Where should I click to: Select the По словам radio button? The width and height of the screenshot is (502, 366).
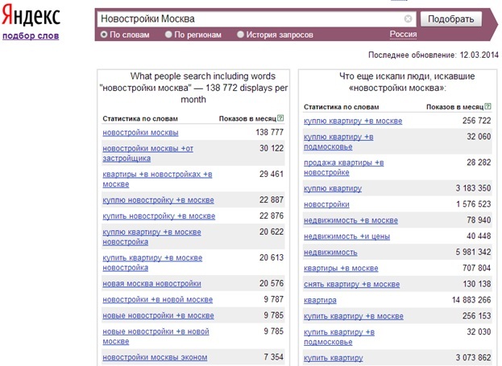[104, 35]
